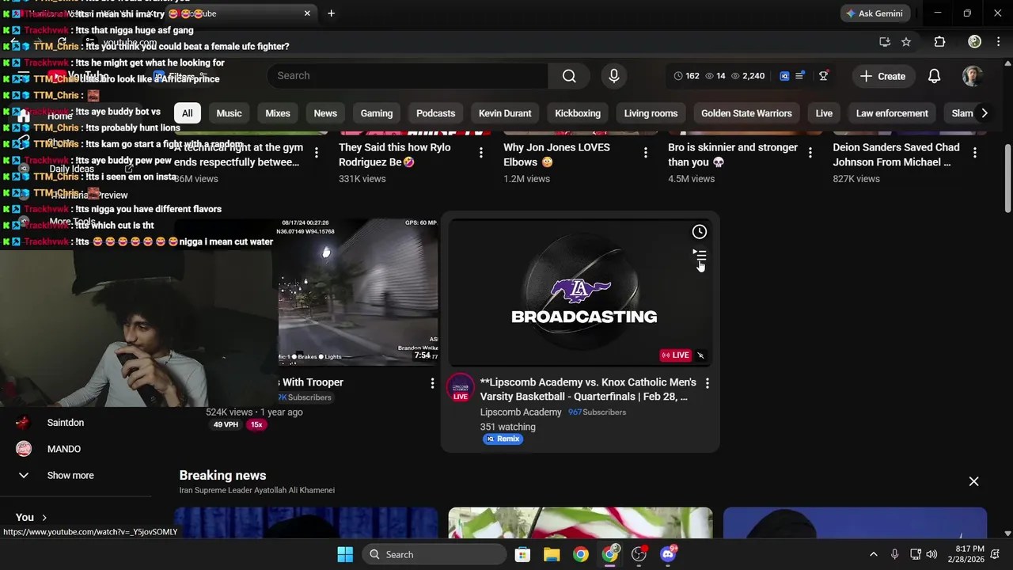Click the '49 VPH' badge
The height and width of the screenshot is (570, 1013).
point(226,425)
